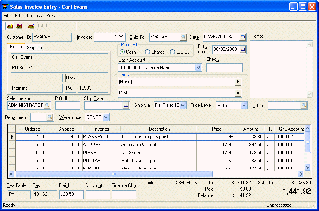
Task: Open the Edit menu
Action: (18, 16)
